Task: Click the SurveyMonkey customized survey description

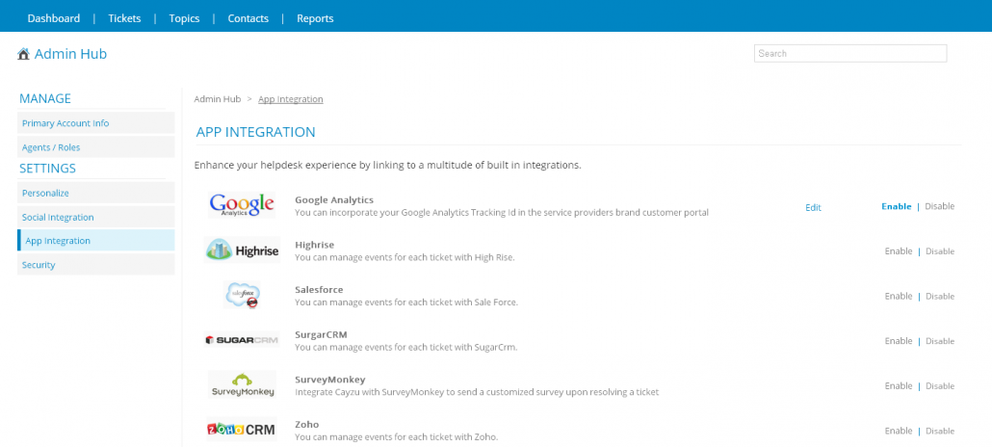Action: (x=477, y=392)
